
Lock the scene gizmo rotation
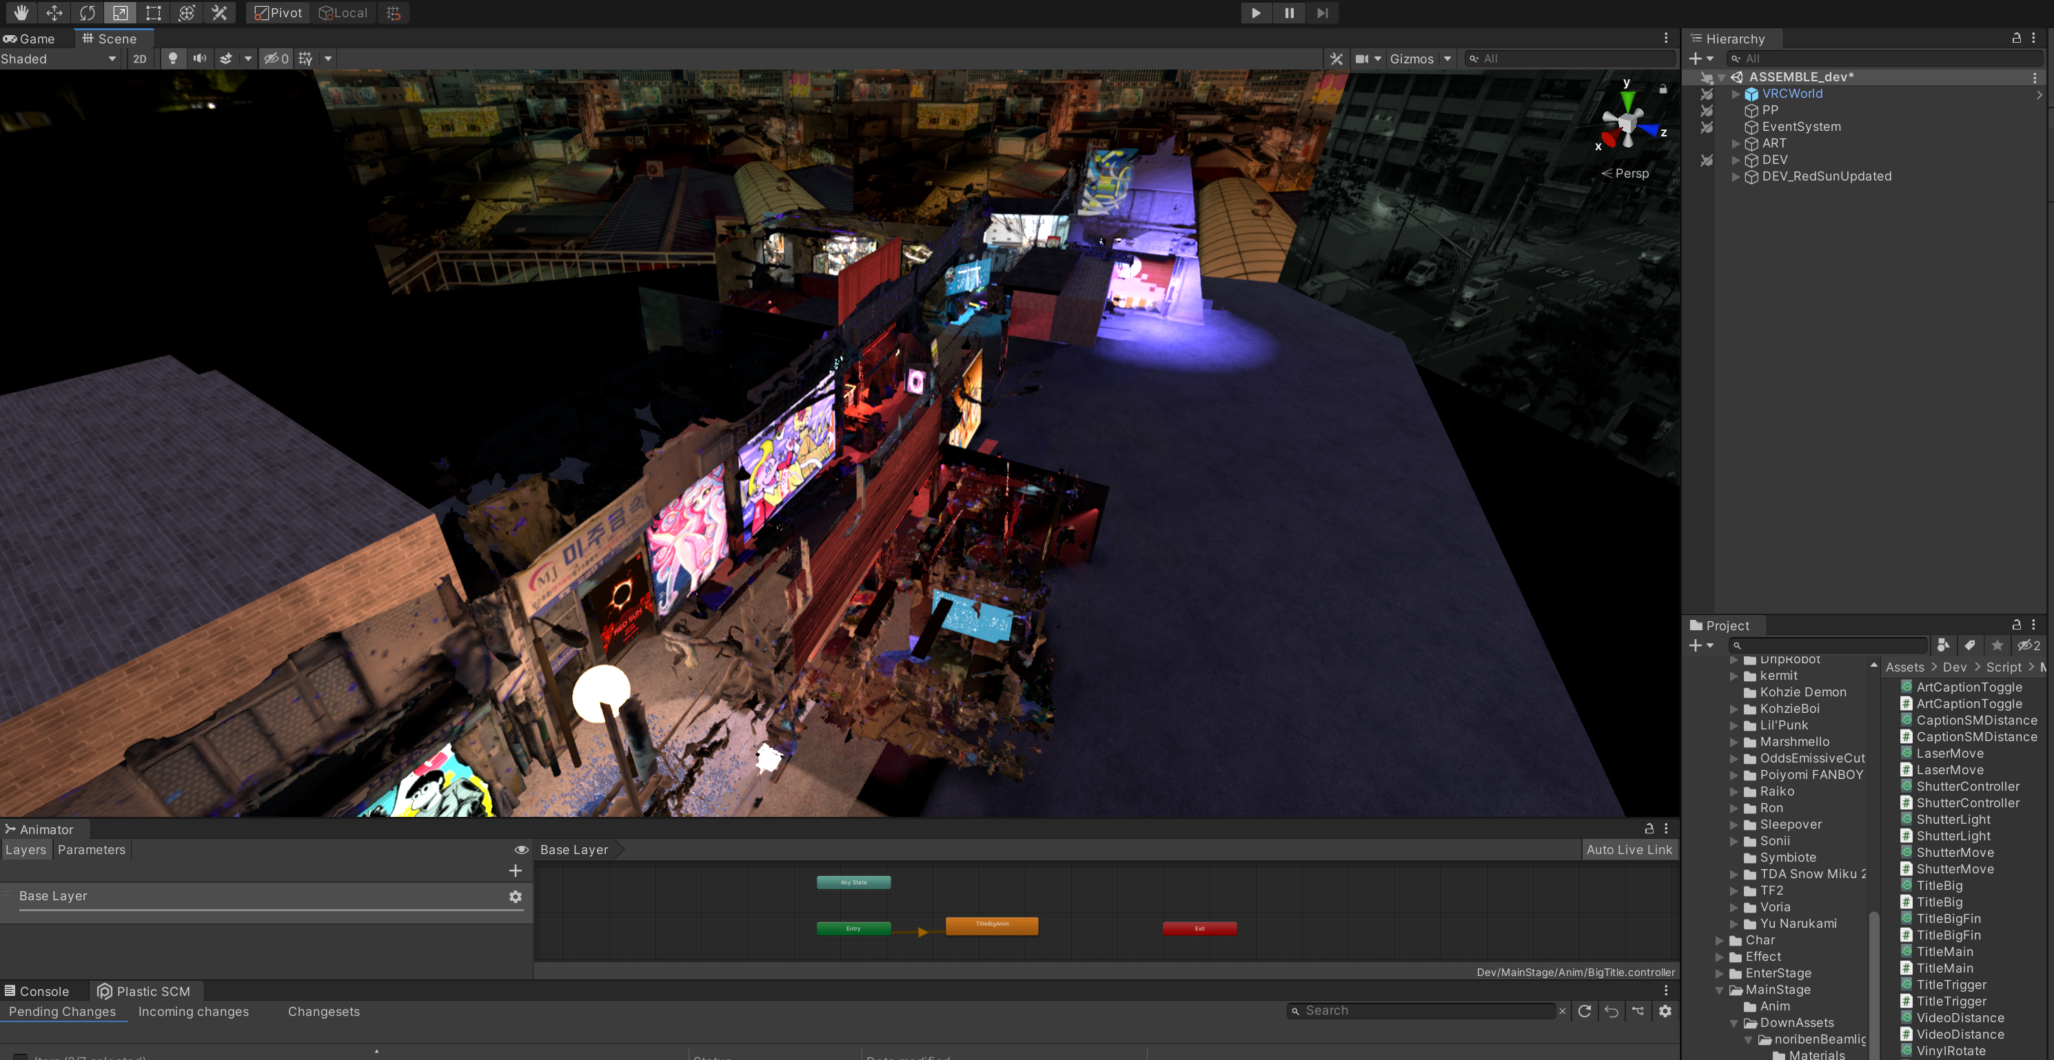pos(1663,88)
